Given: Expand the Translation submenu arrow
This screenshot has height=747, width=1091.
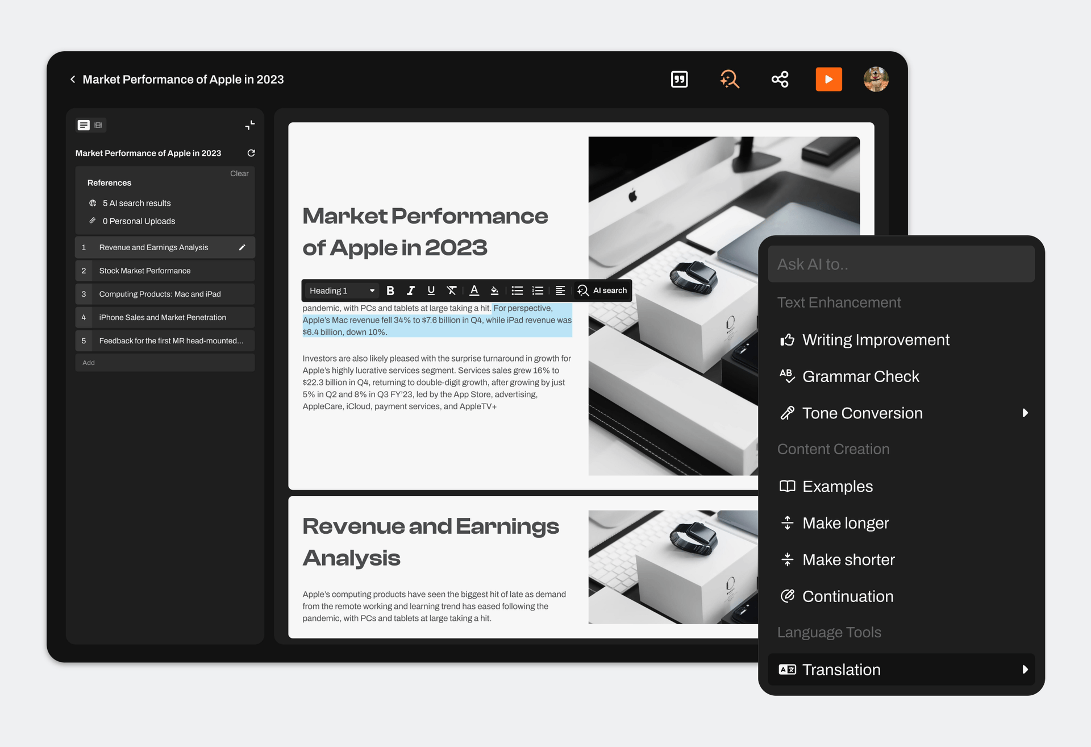Looking at the screenshot, I should [1025, 670].
